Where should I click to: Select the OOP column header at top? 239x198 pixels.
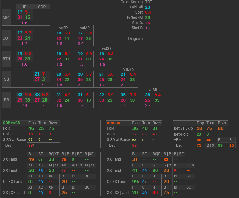pos(42,7)
